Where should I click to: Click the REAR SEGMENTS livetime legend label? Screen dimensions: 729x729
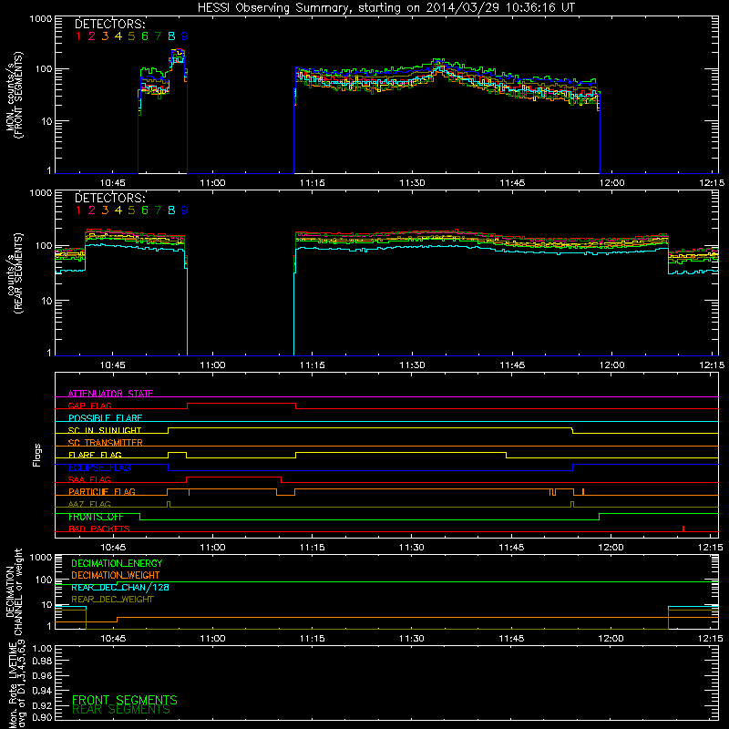pos(121,710)
